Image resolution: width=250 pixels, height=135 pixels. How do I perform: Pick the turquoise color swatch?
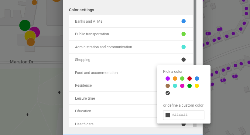(175, 86)
